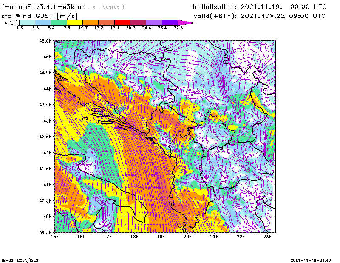The width and height of the screenshot is (340, 263).
Task: Click the orange 10.7–13.8 legend swatch
Action: pos(91,23)
